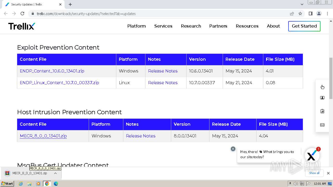Open Internet Explorer in taskbar
Screen dimensions: 333x187
[21, 184]
